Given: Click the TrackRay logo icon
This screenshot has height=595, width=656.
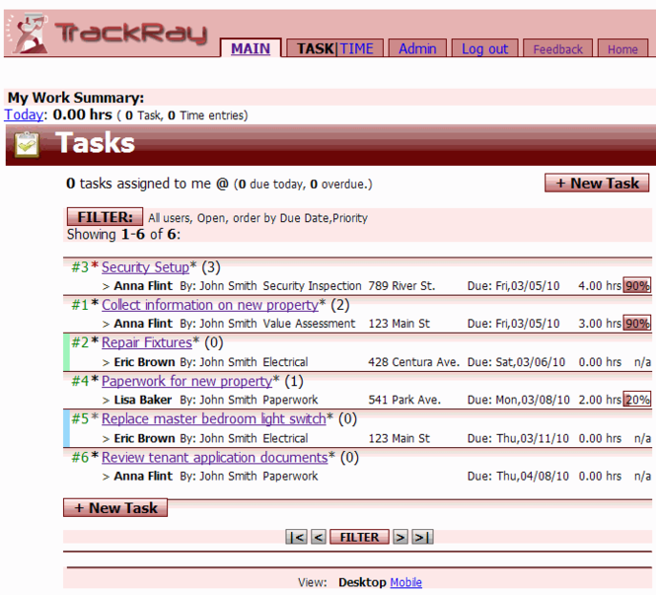Looking at the screenshot, I should click(x=28, y=35).
